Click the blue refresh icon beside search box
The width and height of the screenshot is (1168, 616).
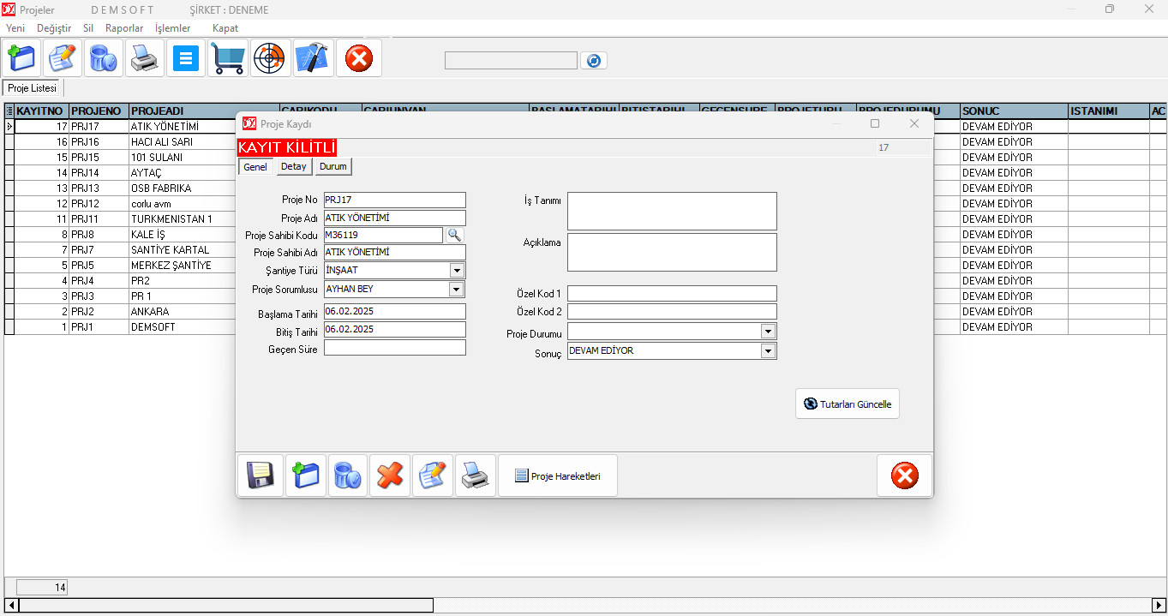(593, 61)
